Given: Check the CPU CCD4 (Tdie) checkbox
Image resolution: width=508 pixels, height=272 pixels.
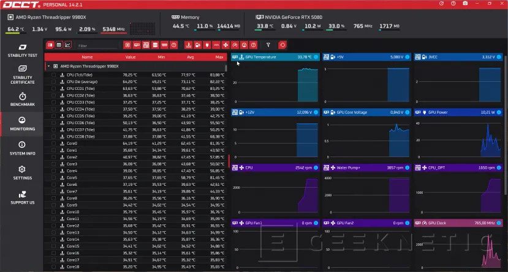Looking at the screenshot, I should coord(53,109).
